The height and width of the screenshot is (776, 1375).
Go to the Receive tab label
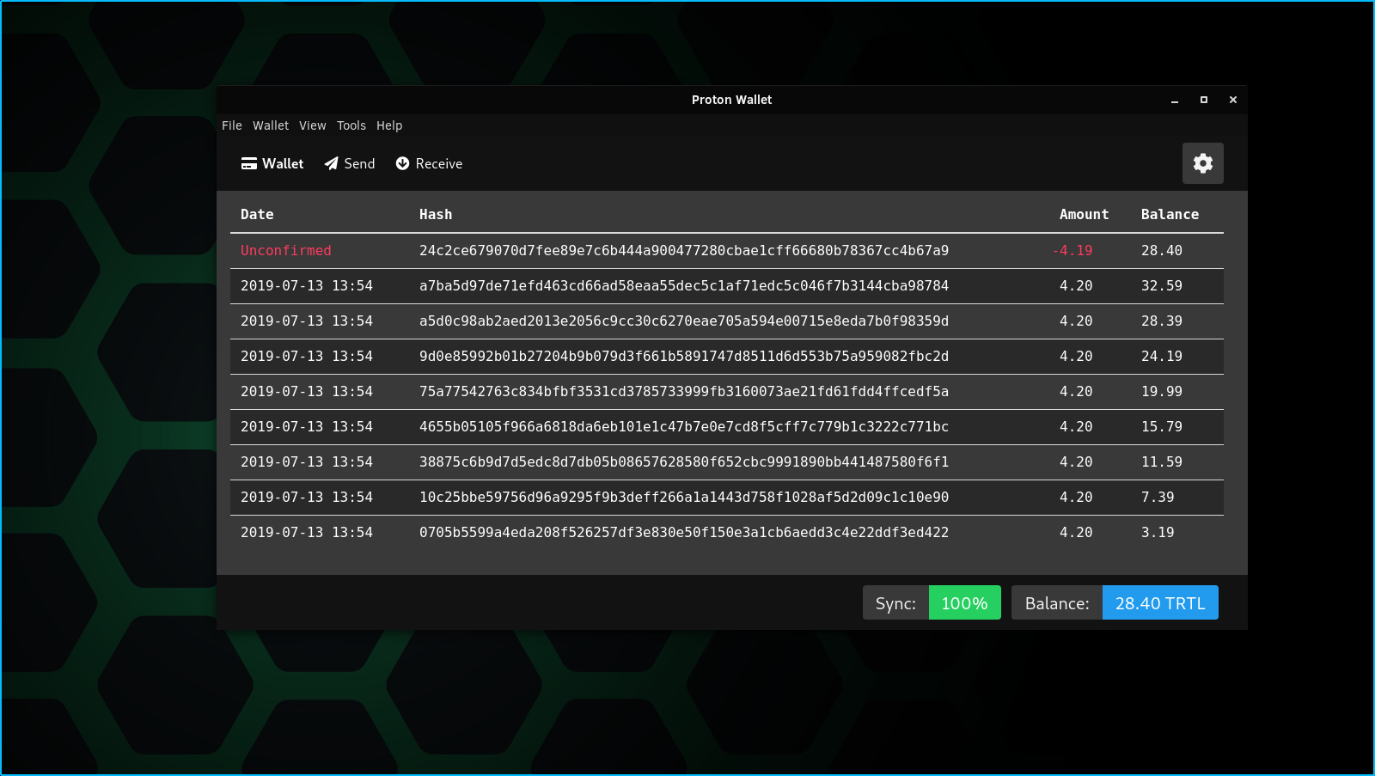(x=439, y=163)
